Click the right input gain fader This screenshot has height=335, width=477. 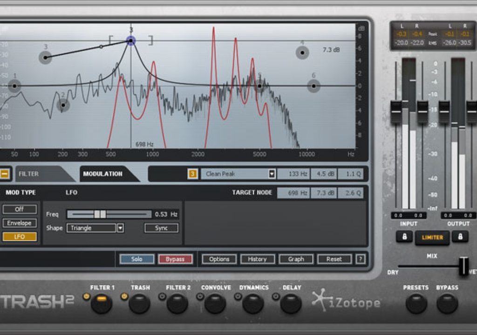tap(422, 112)
